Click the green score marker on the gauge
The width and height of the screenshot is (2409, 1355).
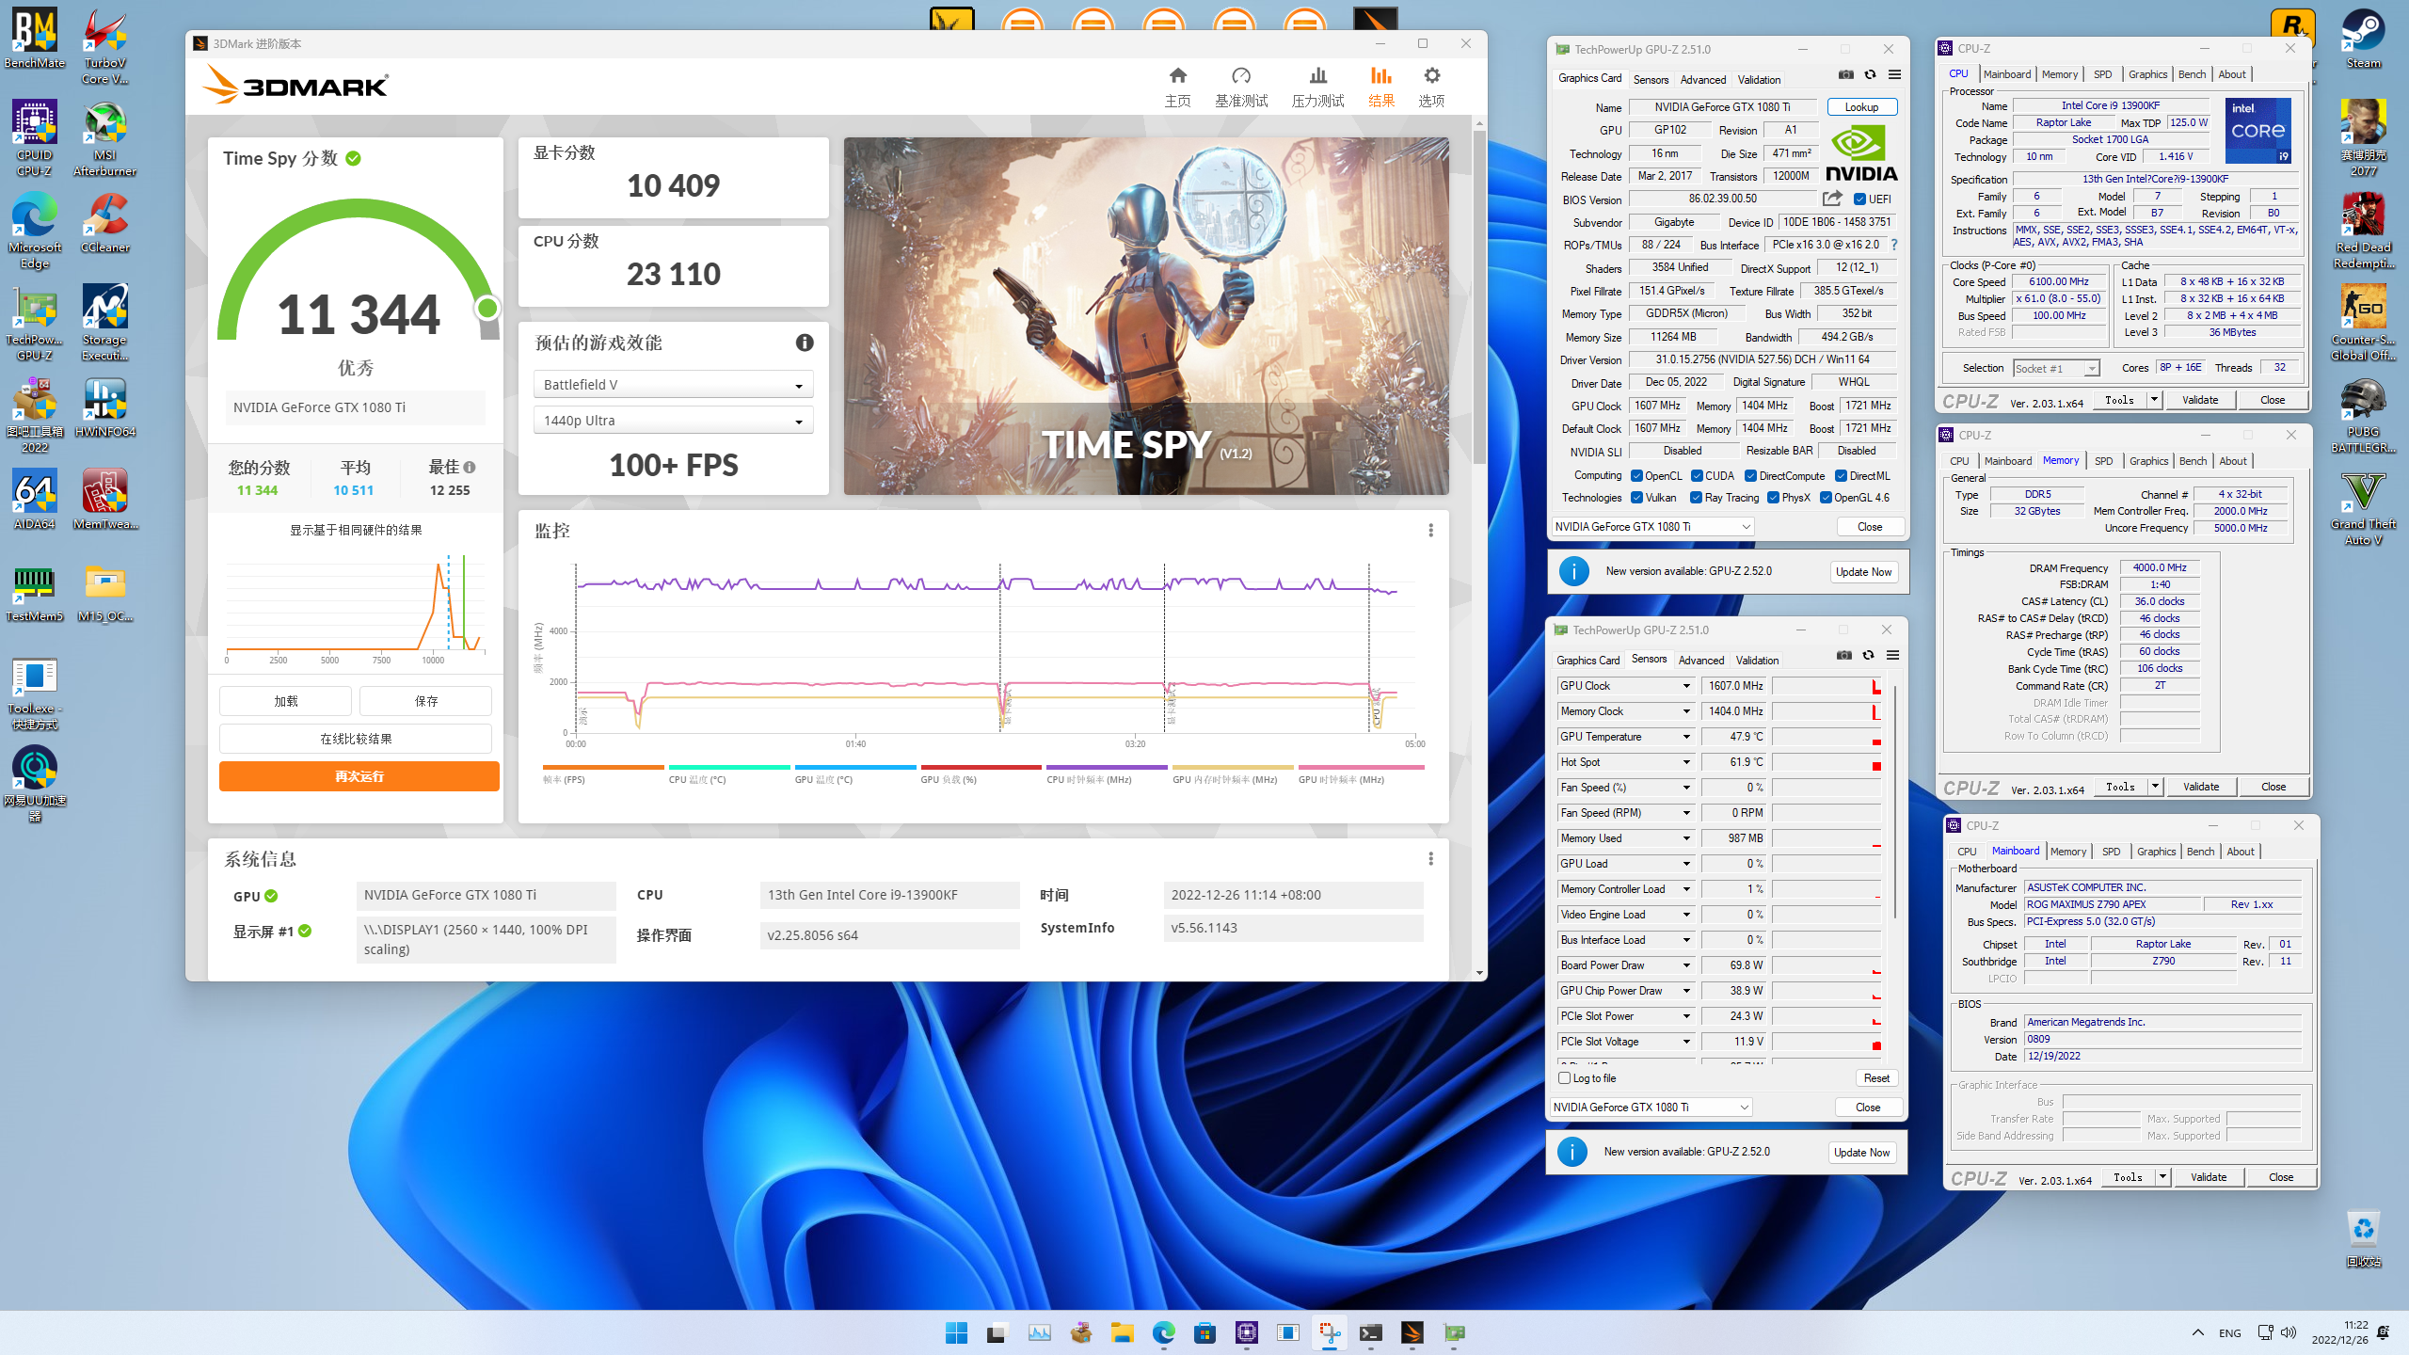point(487,309)
